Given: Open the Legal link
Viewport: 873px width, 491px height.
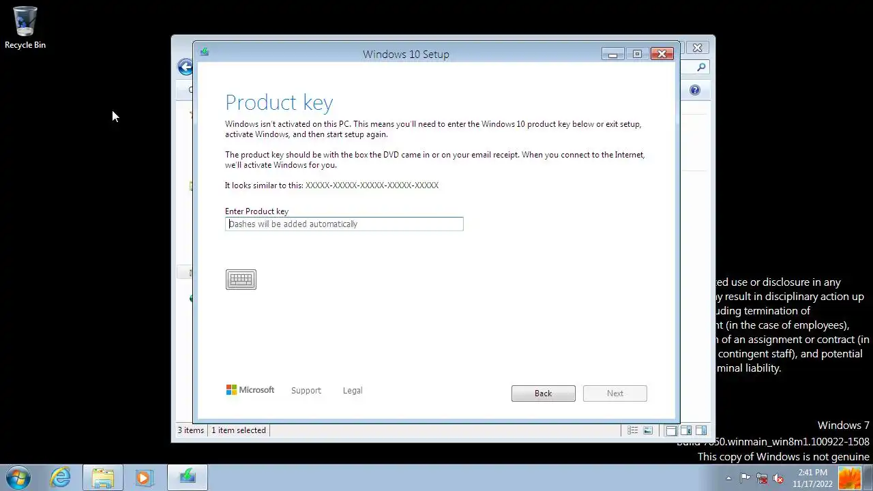Looking at the screenshot, I should coord(353,391).
